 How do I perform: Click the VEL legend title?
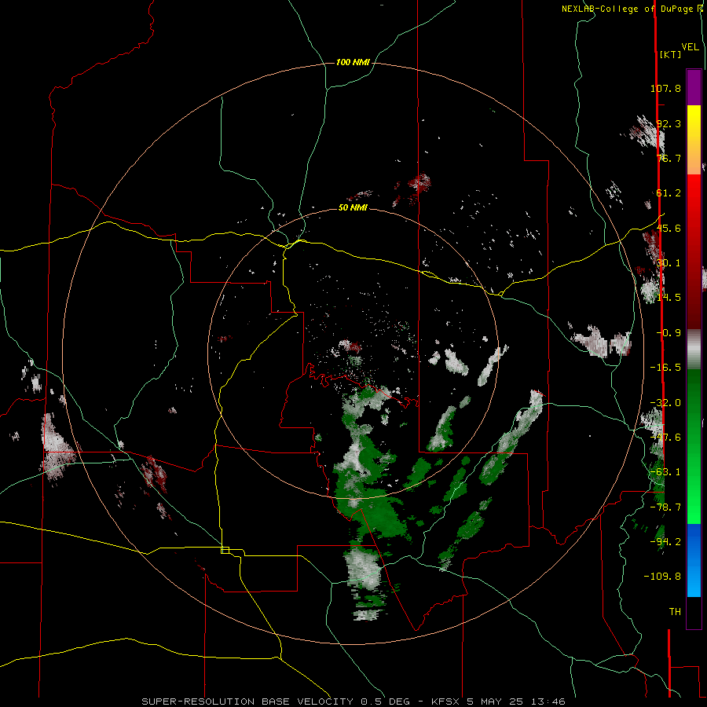[x=690, y=47]
